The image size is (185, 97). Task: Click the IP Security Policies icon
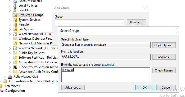(x=15, y=67)
